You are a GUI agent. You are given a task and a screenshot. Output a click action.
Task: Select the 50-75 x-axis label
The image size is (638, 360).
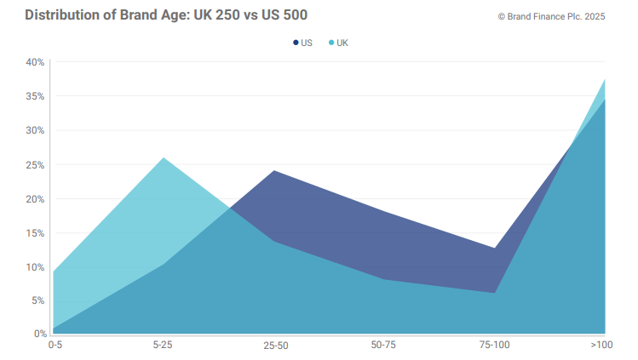[x=384, y=346]
